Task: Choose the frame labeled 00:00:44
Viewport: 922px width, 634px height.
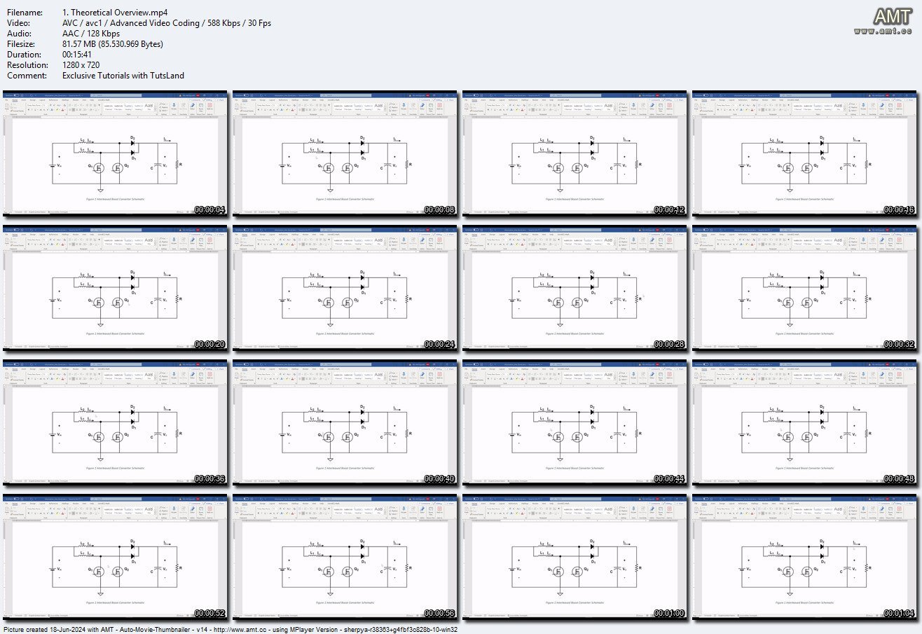Action: 575,423
